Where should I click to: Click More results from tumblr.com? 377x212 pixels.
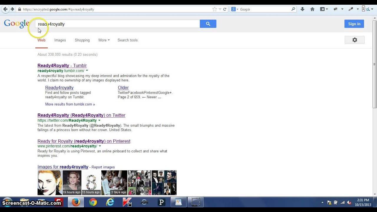[70, 104]
